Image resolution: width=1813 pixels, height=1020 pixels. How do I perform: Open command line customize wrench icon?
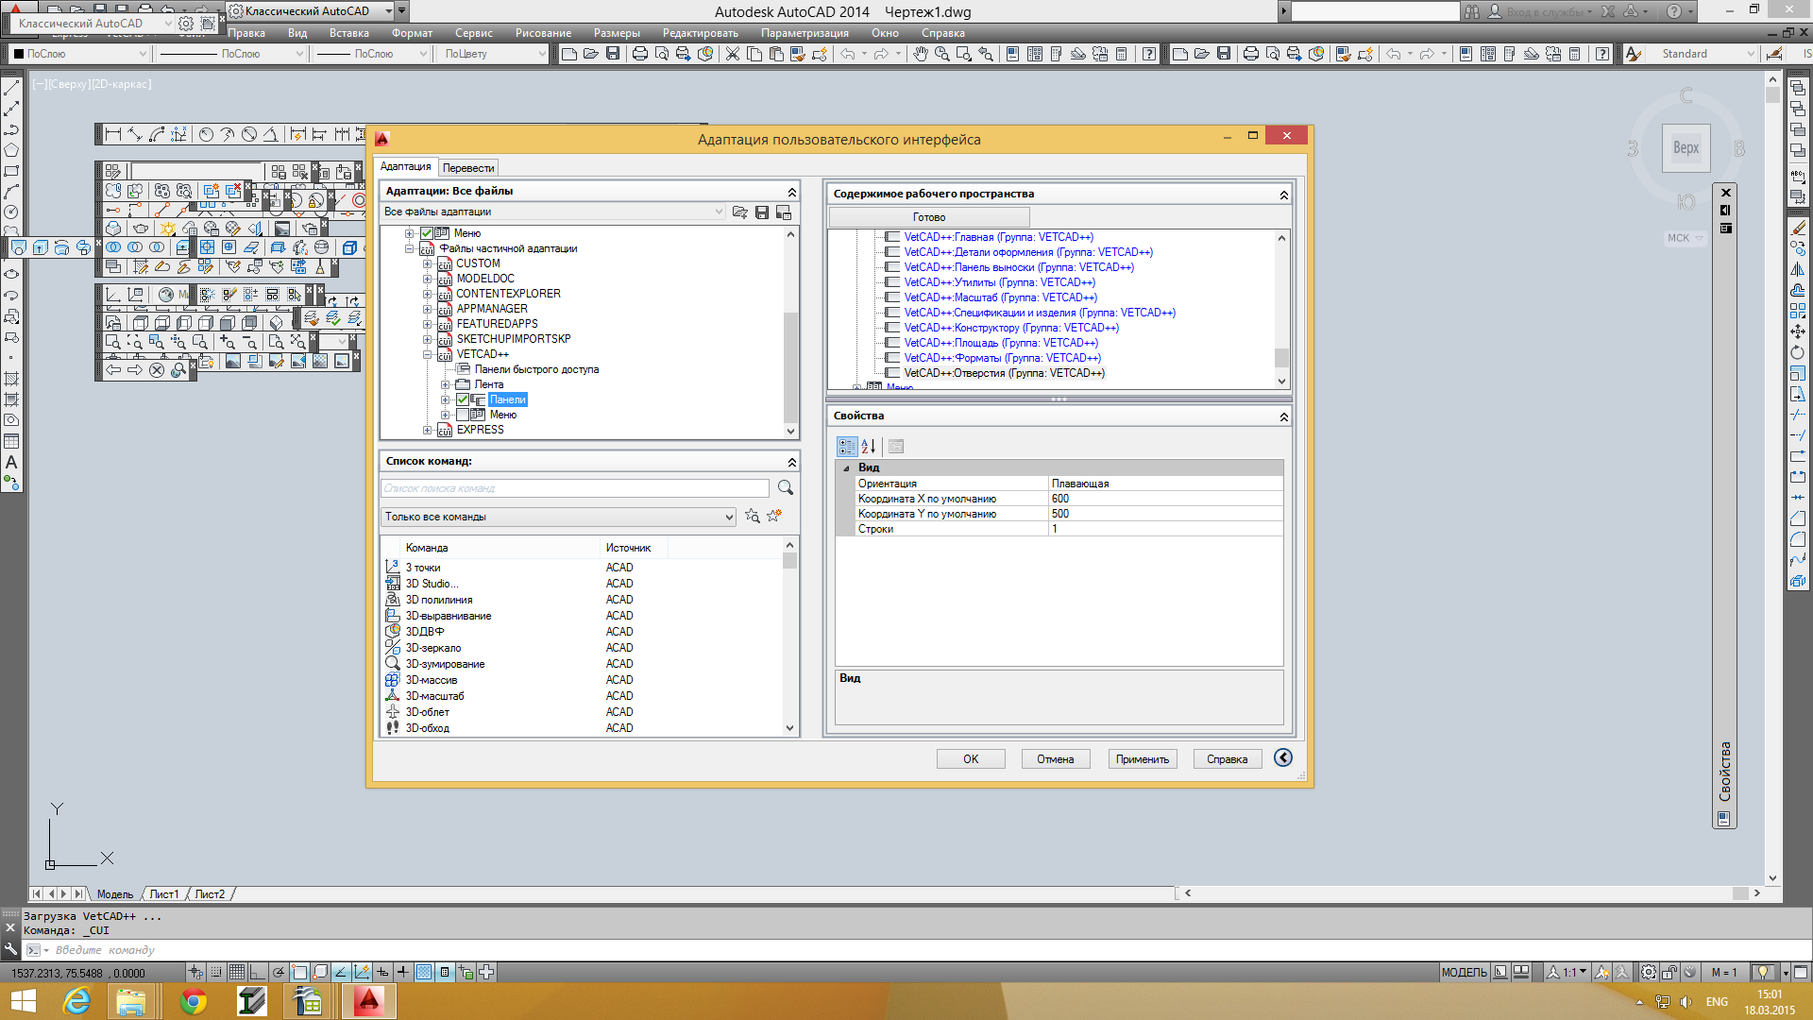(11, 949)
